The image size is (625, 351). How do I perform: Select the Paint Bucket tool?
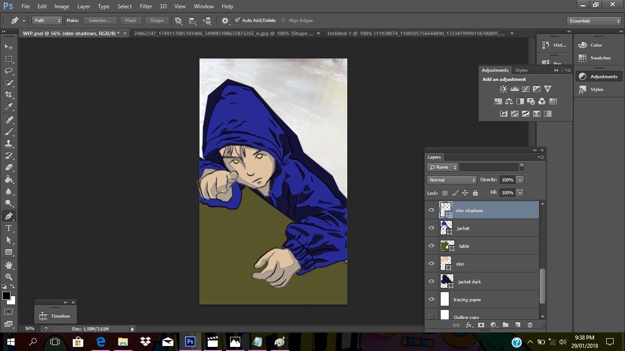click(x=9, y=179)
